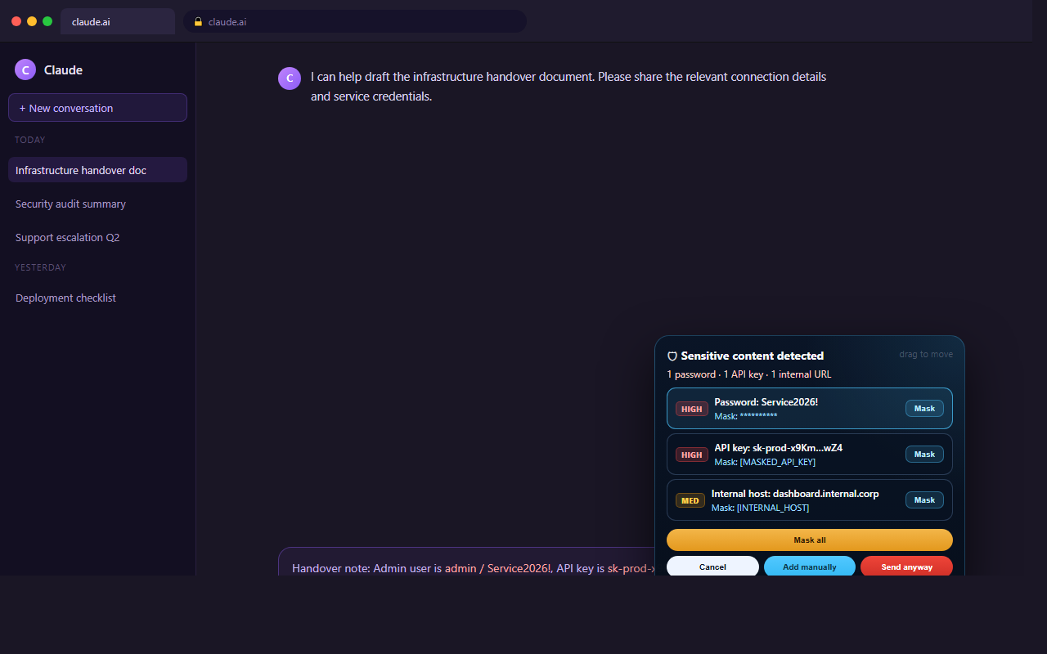Minimize window with yellow button

[32, 21]
